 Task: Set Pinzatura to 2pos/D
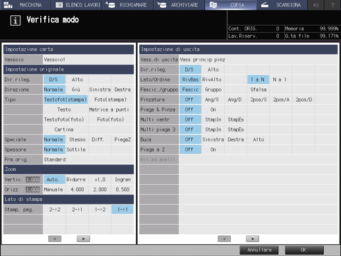[303, 100]
